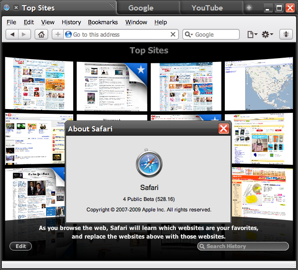Open the History menu
The height and width of the screenshot is (270, 298).
coord(71,22)
